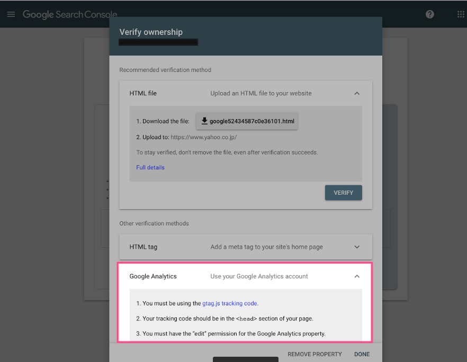Viewport: 467px width, 362px height.
Task: Download google52434587c0e36101.html file
Action: (247, 121)
